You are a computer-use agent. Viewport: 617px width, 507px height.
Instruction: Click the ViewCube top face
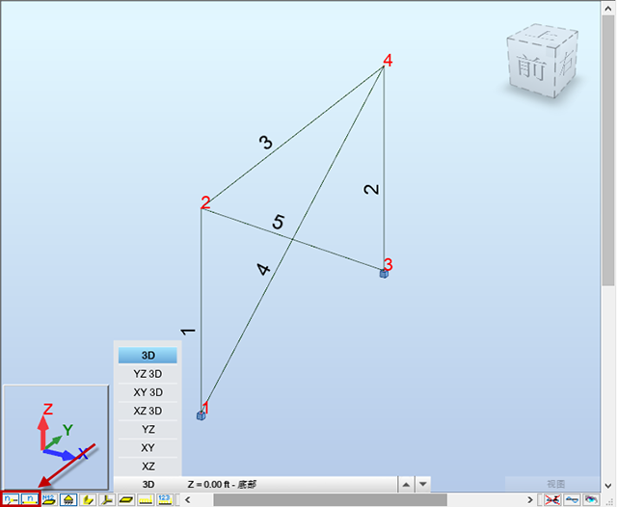click(544, 34)
